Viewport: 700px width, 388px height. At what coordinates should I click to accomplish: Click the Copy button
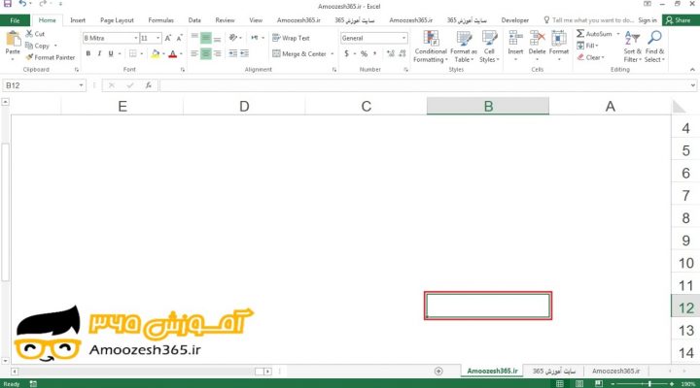tap(38, 46)
